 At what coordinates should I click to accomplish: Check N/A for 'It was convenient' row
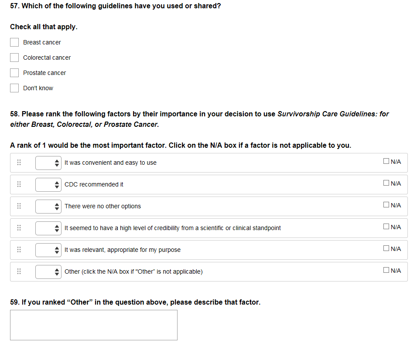(386, 161)
